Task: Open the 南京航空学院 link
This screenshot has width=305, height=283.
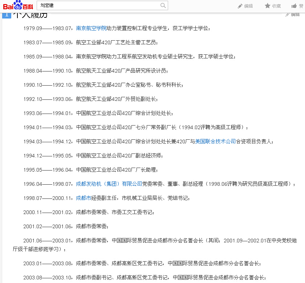Action: point(91,28)
